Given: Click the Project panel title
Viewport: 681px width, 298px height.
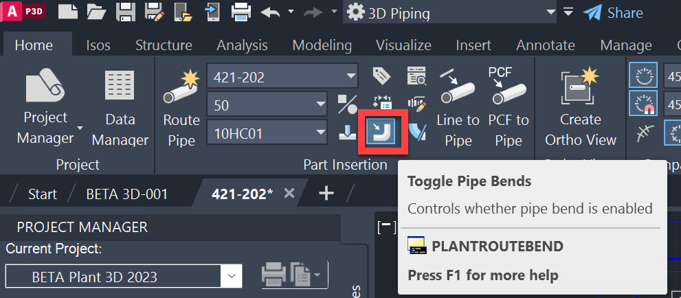Looking at the screenshot, I should click(x=78, y=165).
